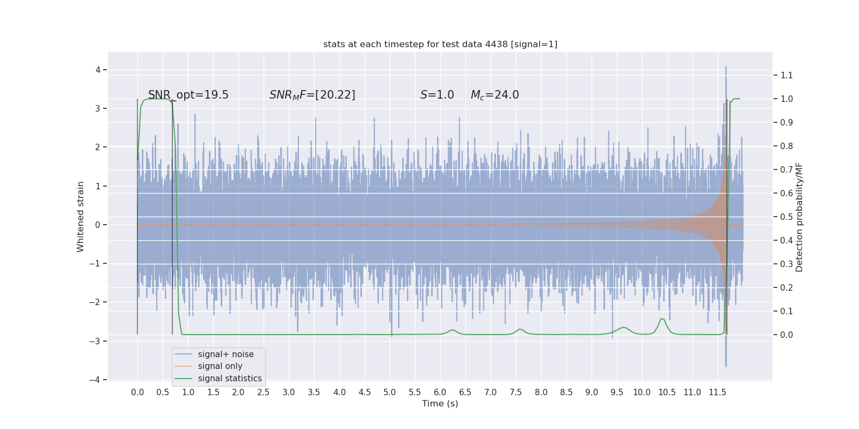859x429 pixels.
Task: Click the 0.0 tick on the probability axis
Action: tap(787, 335)
